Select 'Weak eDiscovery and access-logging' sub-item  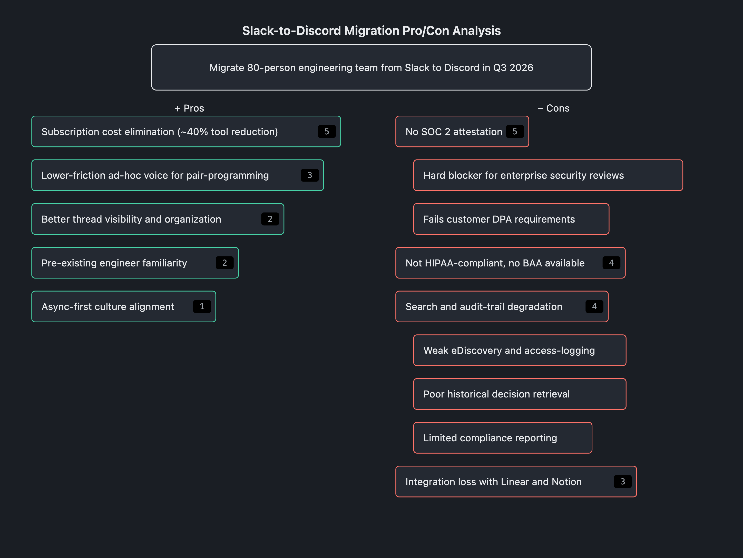coord(520,350)
